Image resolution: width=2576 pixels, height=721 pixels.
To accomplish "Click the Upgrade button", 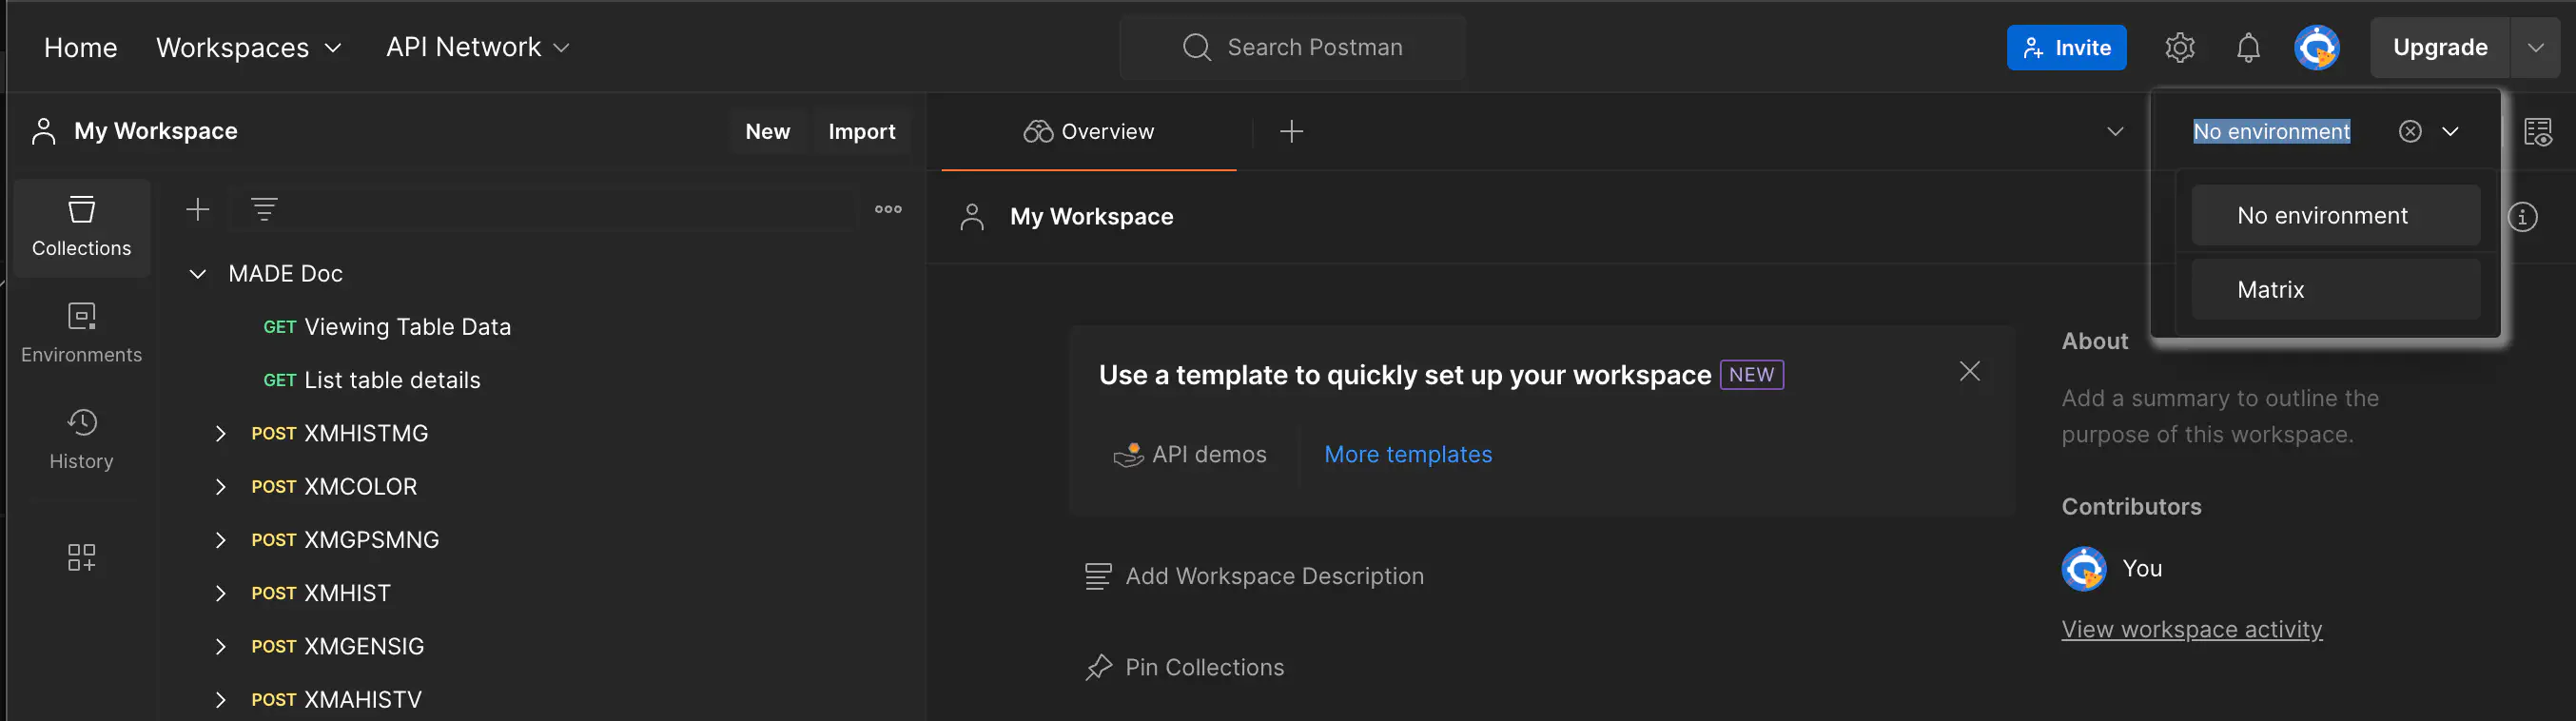I will coord(2439,47).
